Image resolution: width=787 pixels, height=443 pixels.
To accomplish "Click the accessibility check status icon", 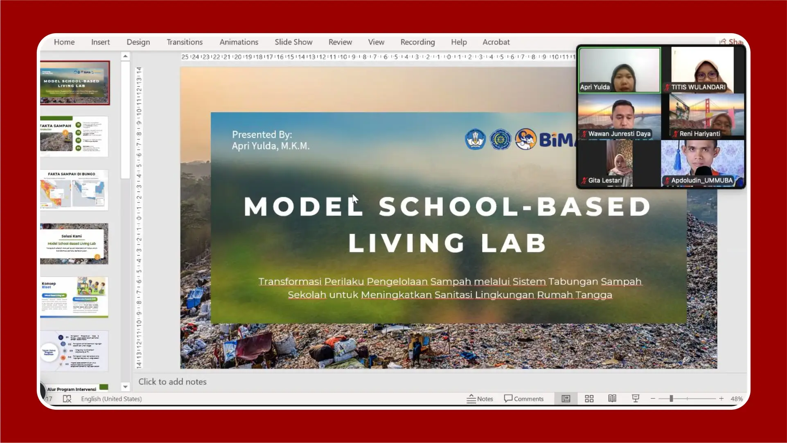I will [67, 399].
